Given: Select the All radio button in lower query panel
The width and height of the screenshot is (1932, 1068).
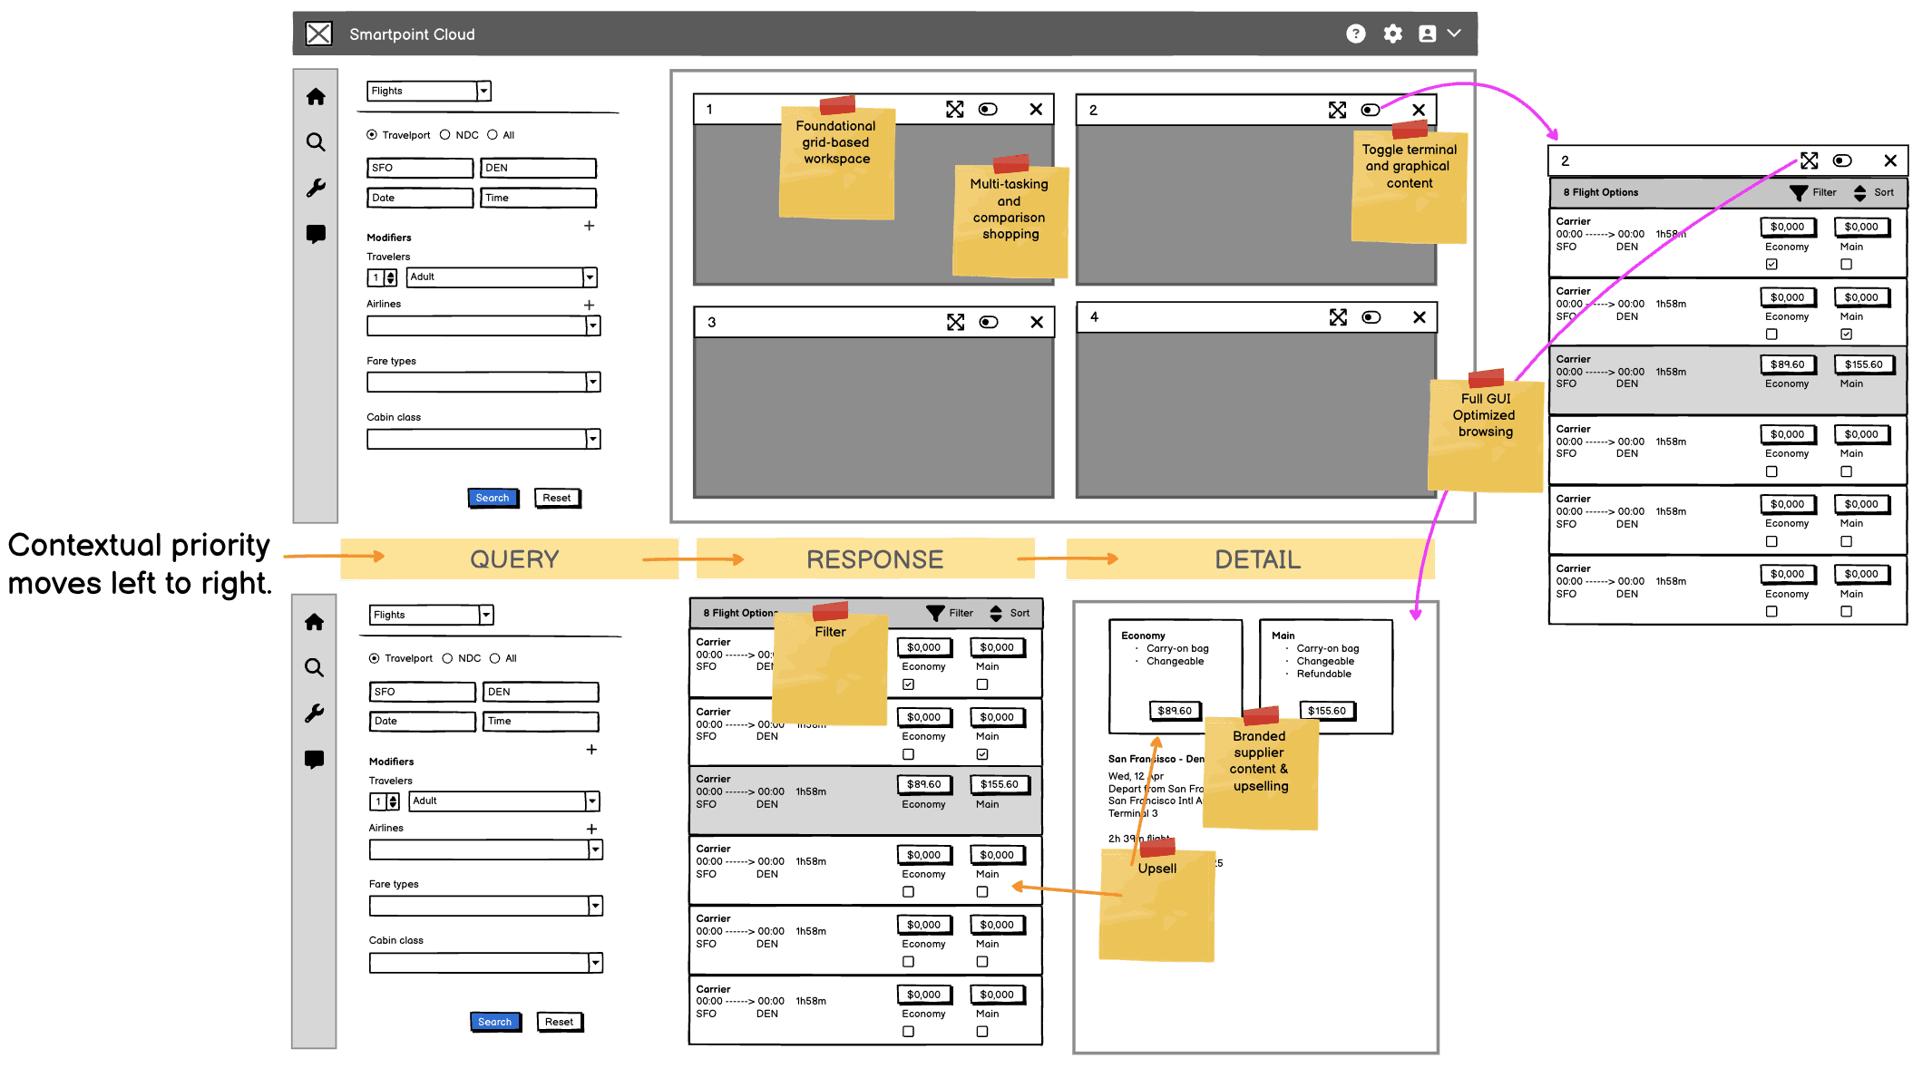Looking at the screenshot, I should point(495,658).
